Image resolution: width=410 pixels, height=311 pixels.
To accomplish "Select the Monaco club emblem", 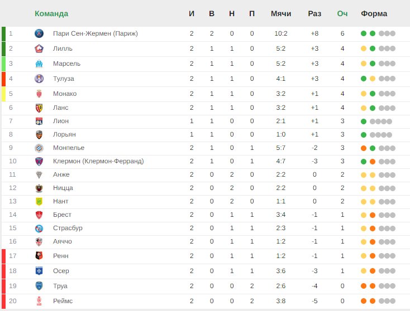I will (x=39, y=94).
